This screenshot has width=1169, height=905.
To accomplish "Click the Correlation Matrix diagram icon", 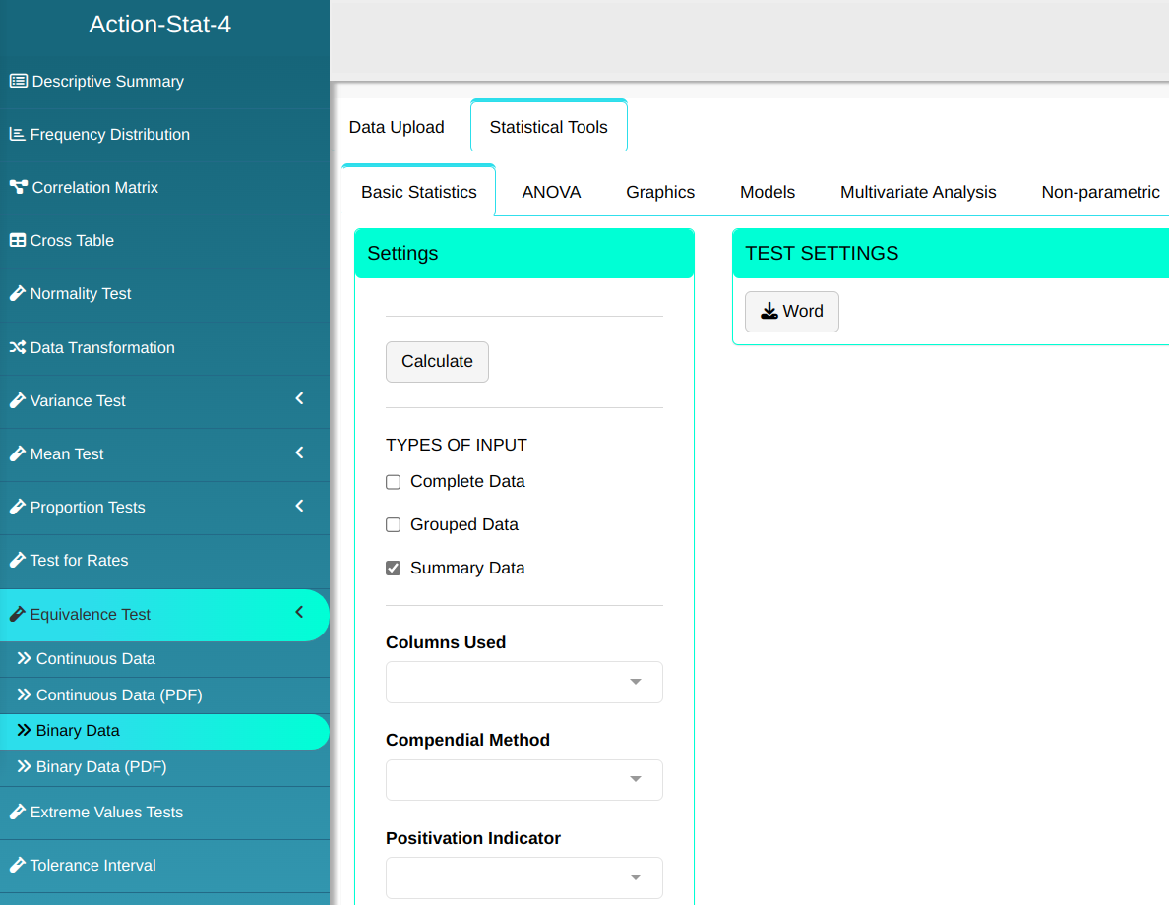I will click(18, 188).
